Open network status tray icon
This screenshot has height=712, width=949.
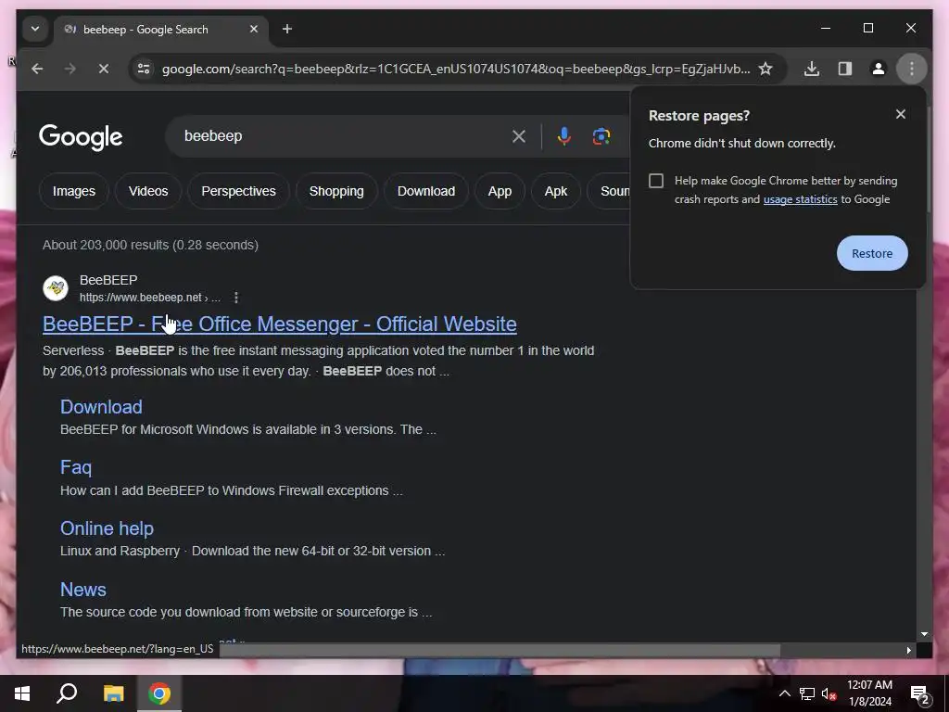click(x=806, y=693)
